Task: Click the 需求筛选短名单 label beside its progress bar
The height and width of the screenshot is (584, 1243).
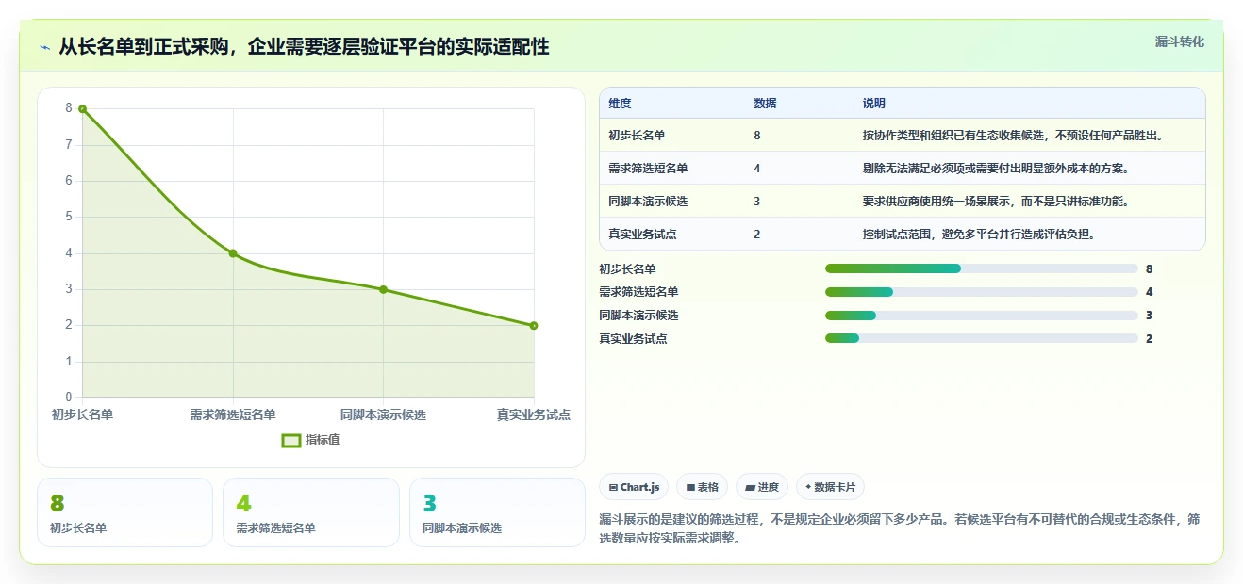Action: [638, 292]
